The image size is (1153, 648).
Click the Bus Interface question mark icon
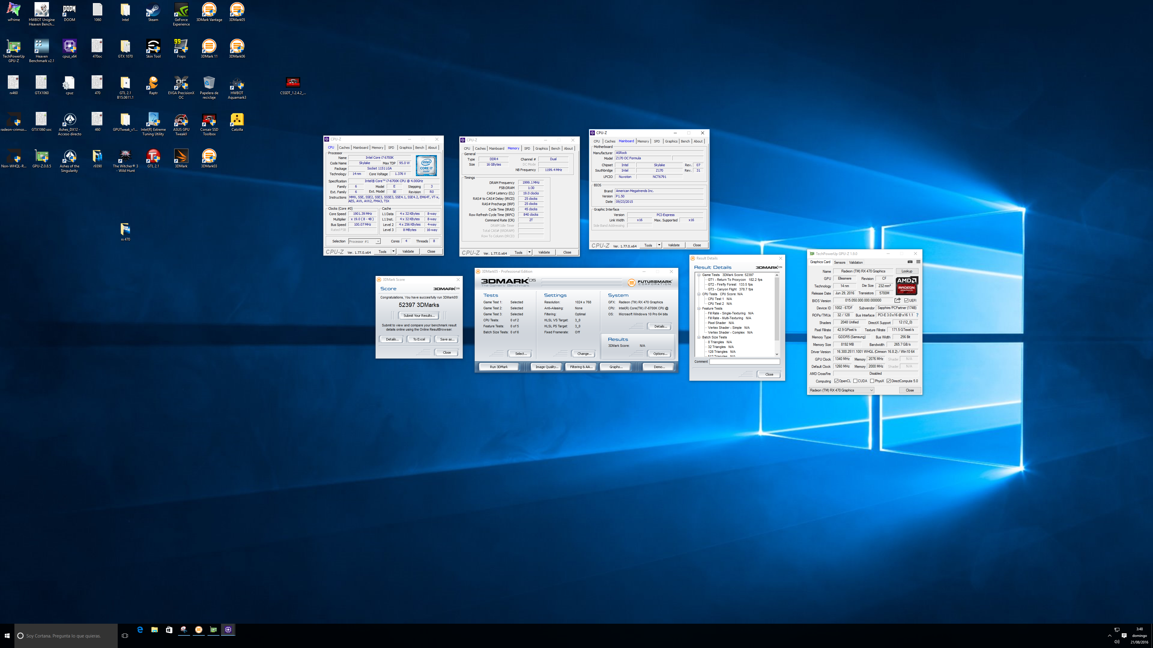pos(917,315)
